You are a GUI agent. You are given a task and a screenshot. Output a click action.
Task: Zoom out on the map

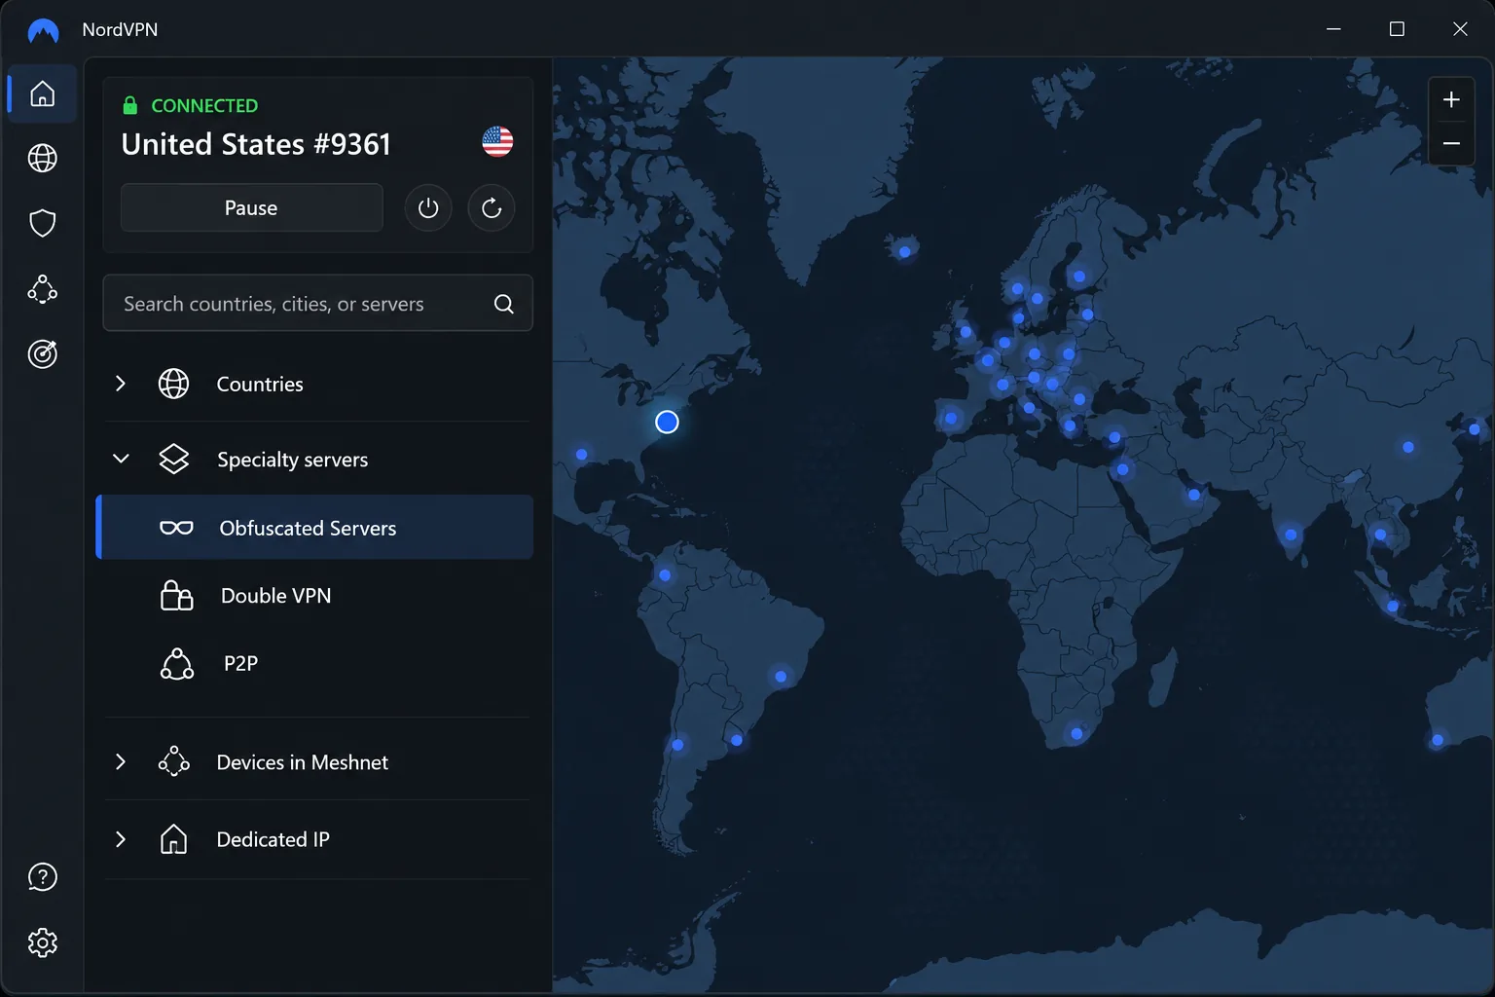(x=1451, y=143)
